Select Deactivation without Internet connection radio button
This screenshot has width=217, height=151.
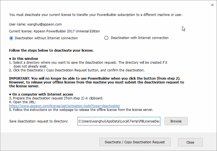[11, 38]
